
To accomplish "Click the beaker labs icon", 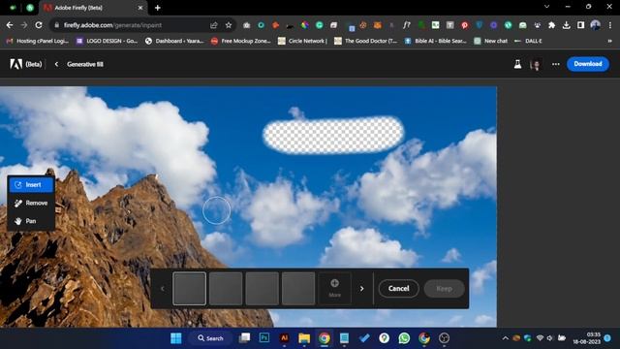I will pyautogui.click(x=517, y=64).
